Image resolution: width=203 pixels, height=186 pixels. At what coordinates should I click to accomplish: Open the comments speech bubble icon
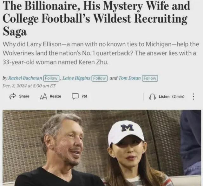click(75, 96)
